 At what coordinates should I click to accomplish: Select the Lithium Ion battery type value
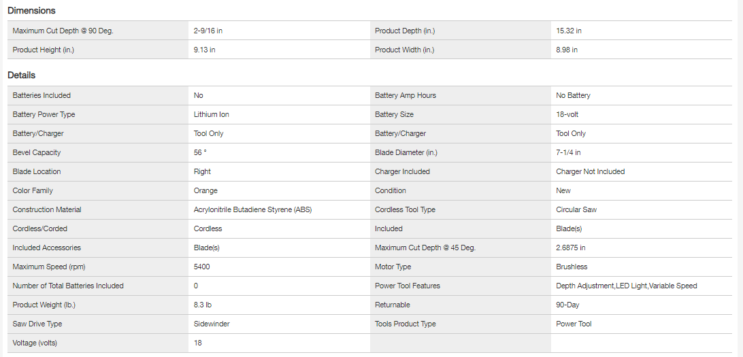pos(211,114)
